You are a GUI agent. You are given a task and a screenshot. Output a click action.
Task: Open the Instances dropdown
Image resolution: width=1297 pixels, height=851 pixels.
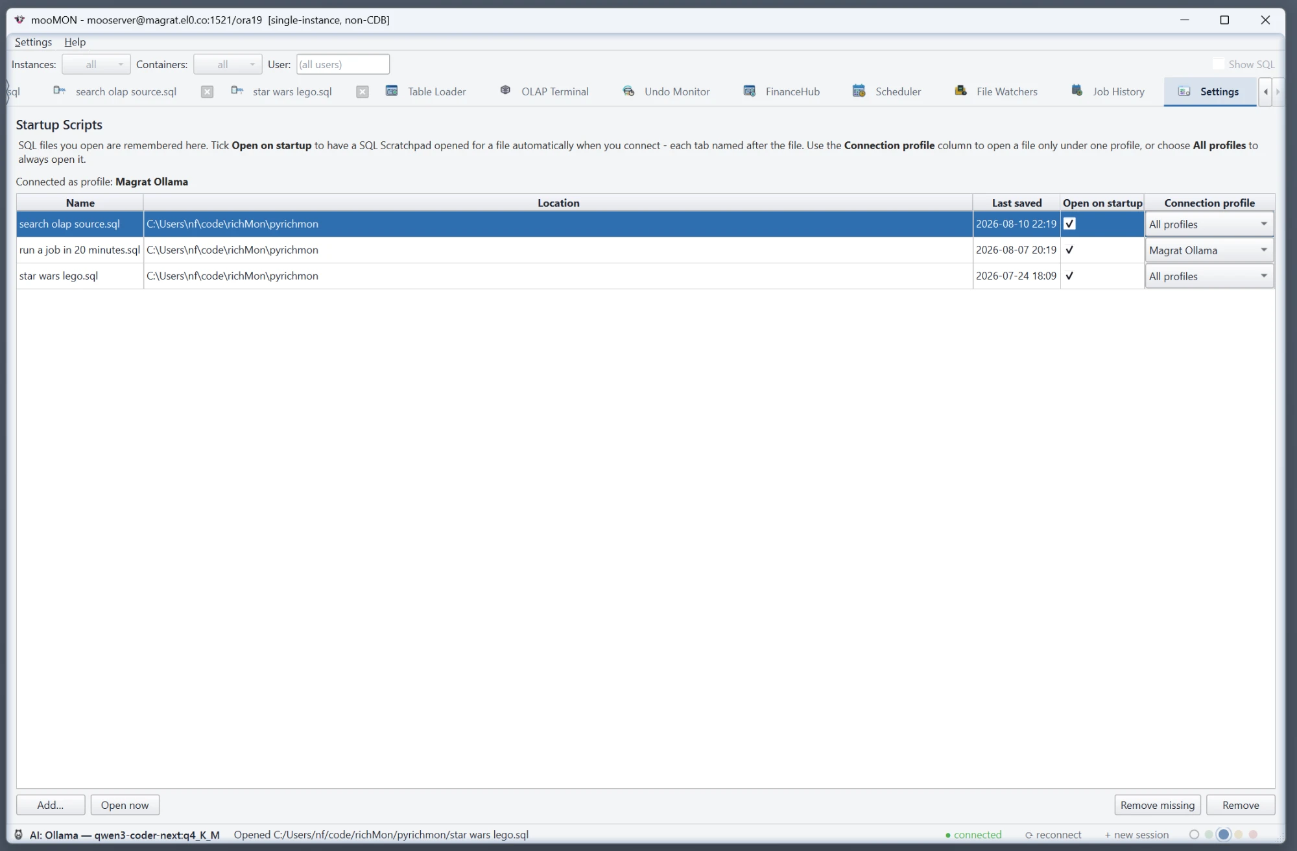[96, 64]
